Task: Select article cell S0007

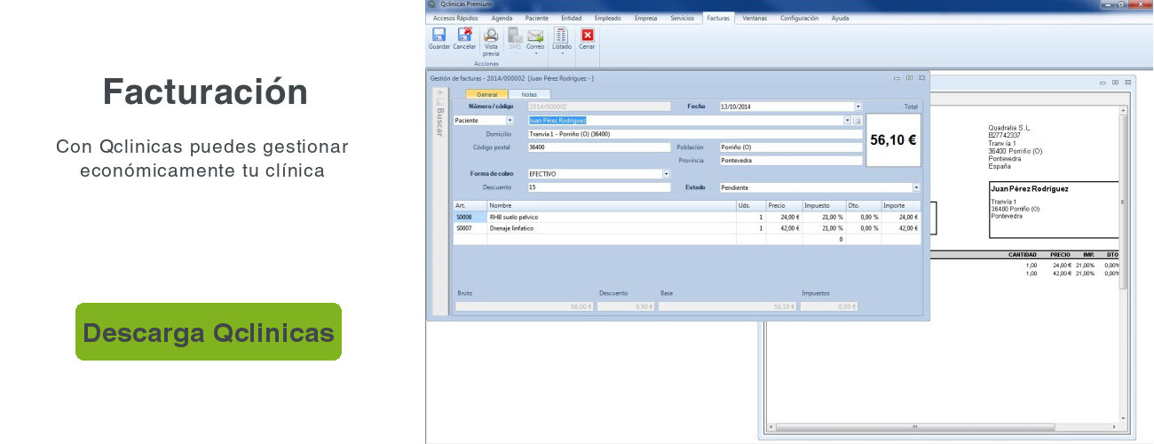Action: (470, 228)
